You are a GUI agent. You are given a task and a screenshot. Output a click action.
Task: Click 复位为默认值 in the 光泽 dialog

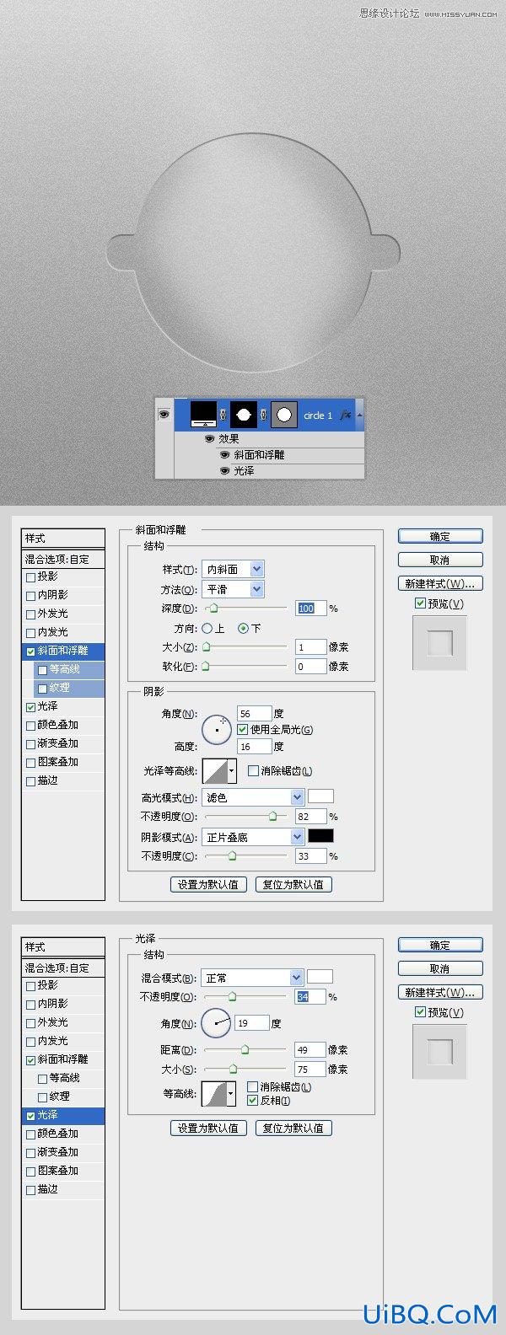pos(293,1128)
